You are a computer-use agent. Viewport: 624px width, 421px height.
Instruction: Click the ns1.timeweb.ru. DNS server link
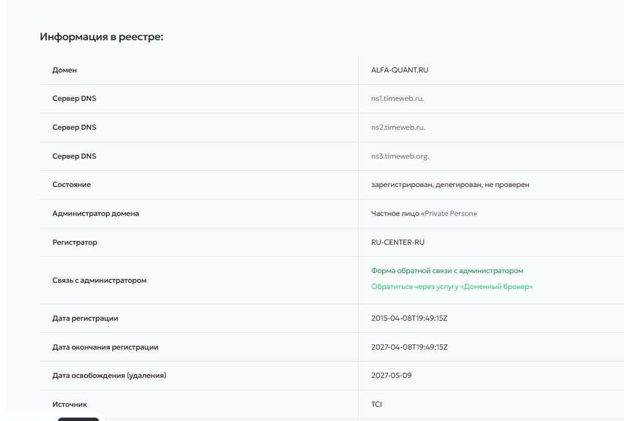click(397, 99)
